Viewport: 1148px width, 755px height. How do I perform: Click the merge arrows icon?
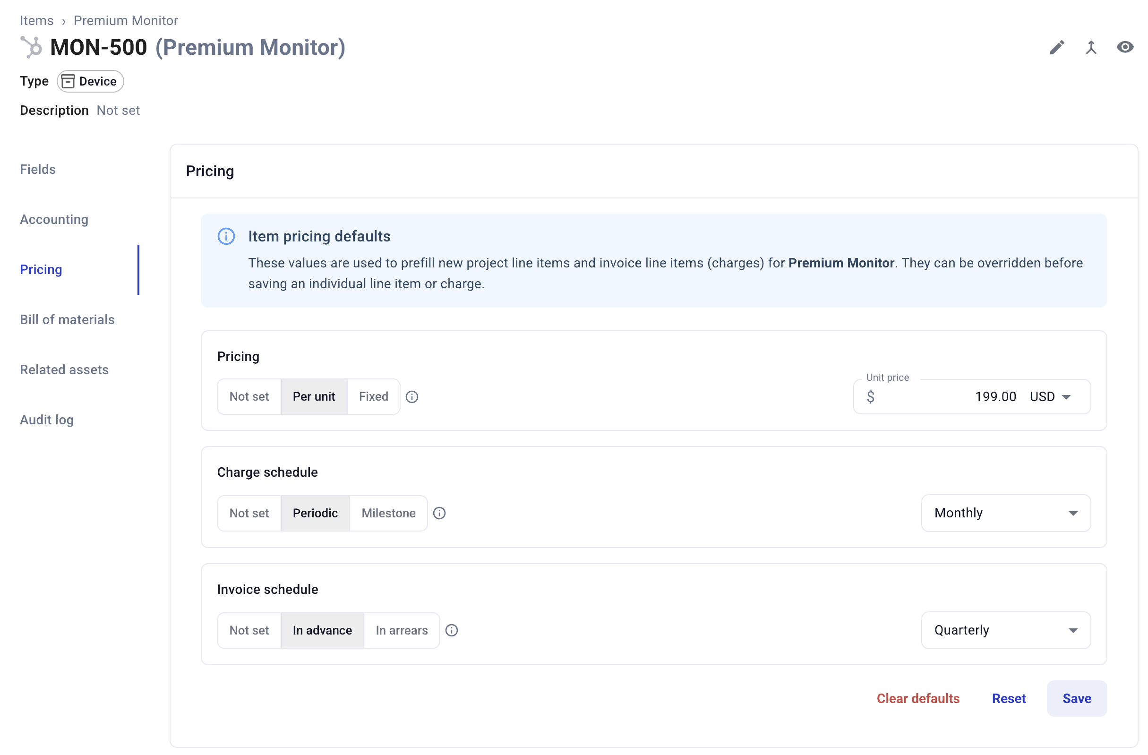(x=1091, y=47)
